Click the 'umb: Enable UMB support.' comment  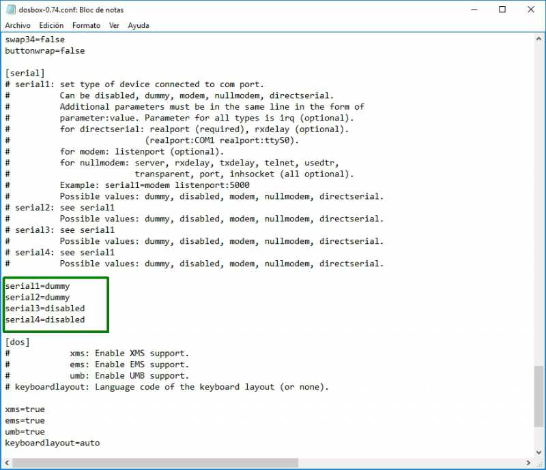[x=129, y=376]
